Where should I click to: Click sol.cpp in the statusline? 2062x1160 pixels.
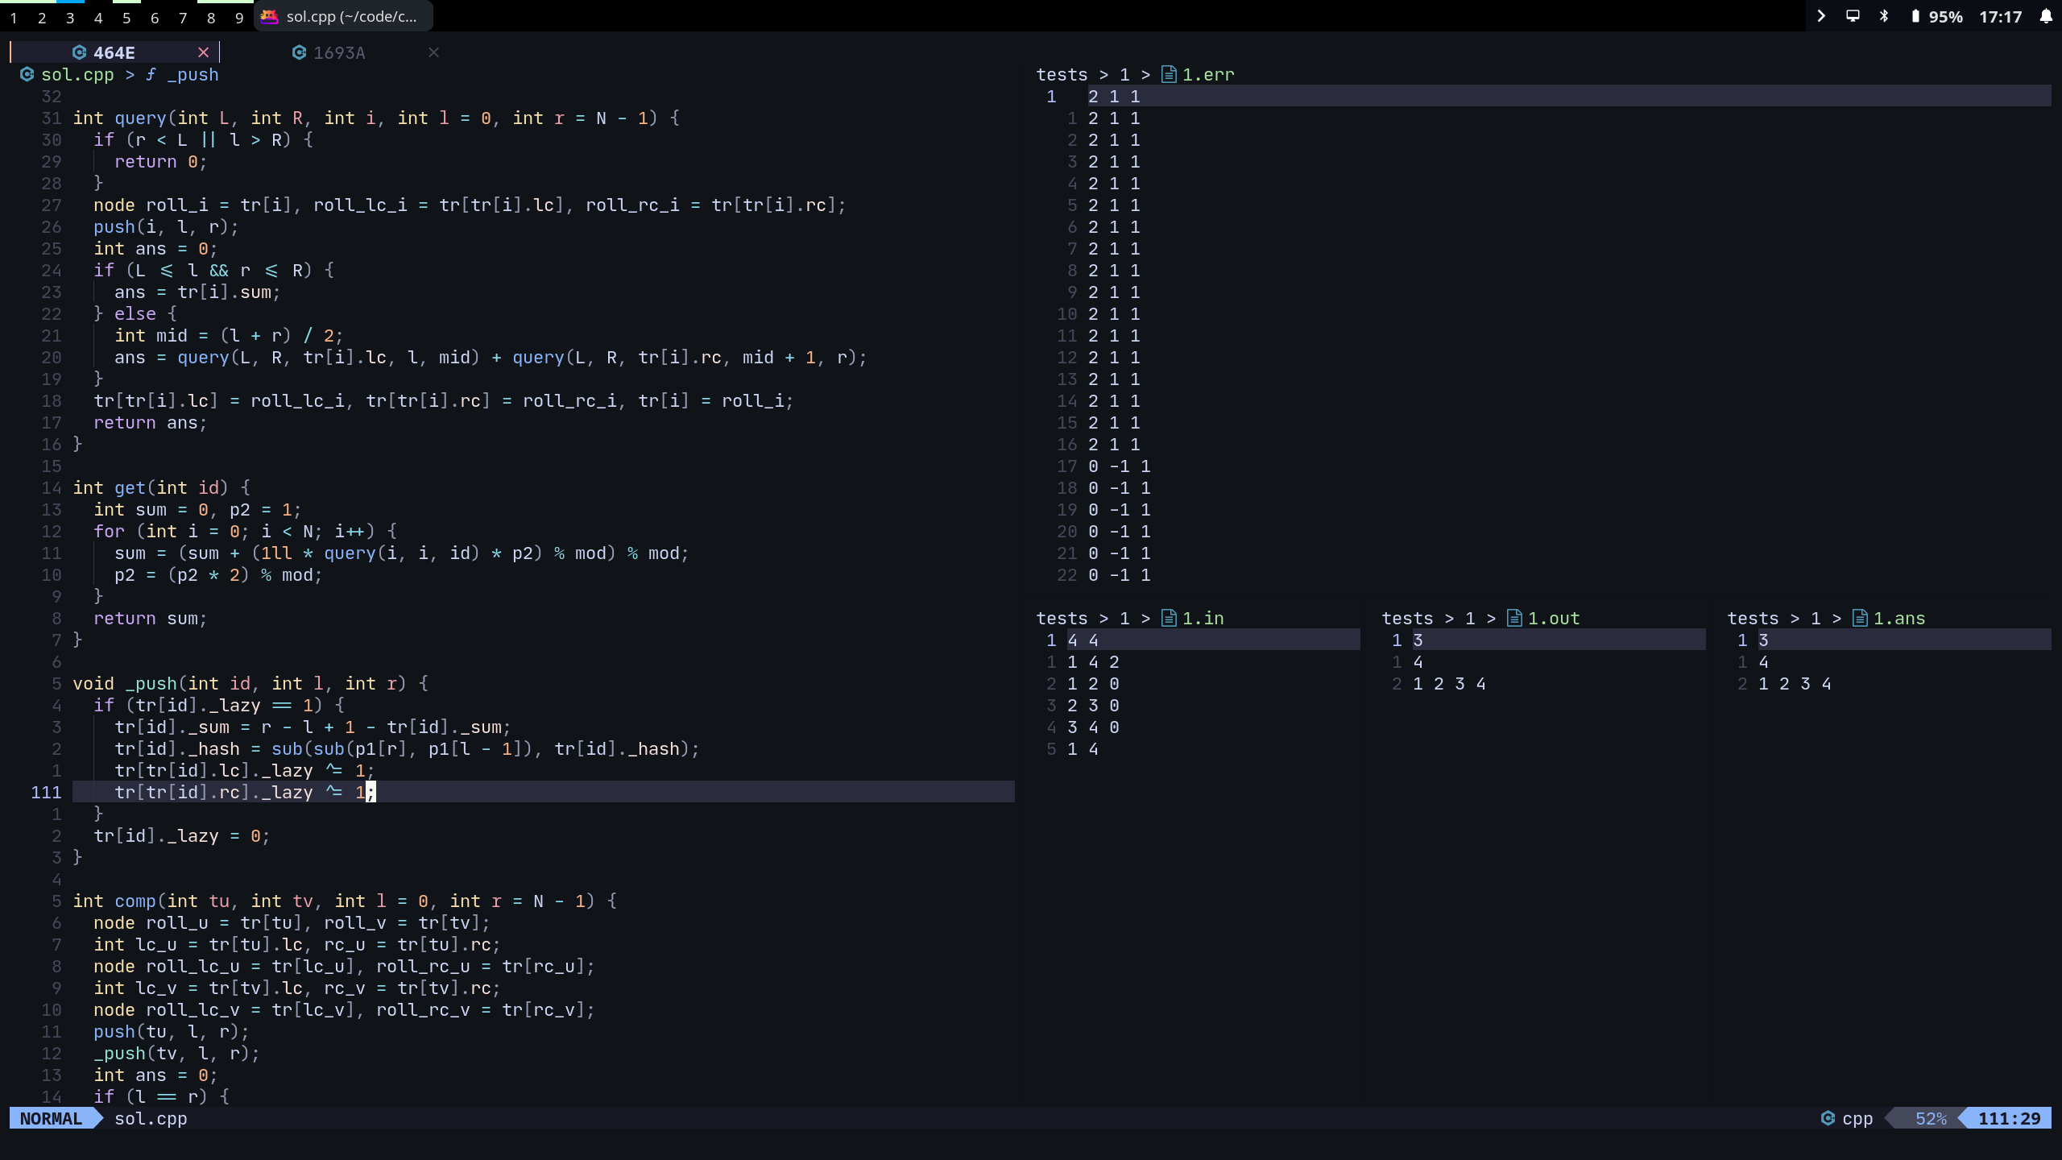pos(151,1118)
